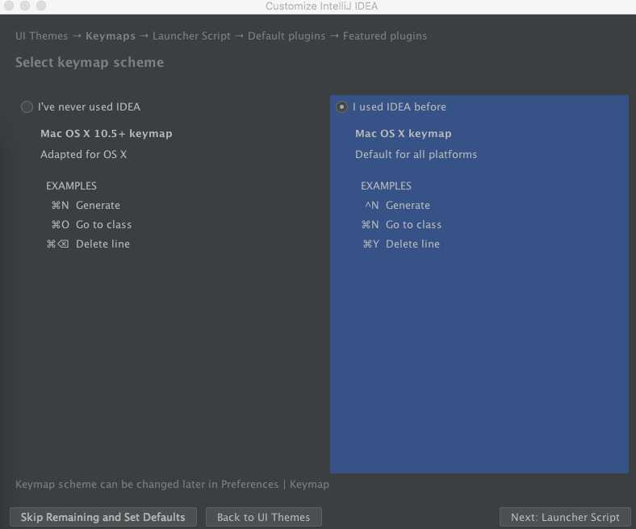
Task: Select the "I've never used IDEA" radio button
Action: point(27,107)
